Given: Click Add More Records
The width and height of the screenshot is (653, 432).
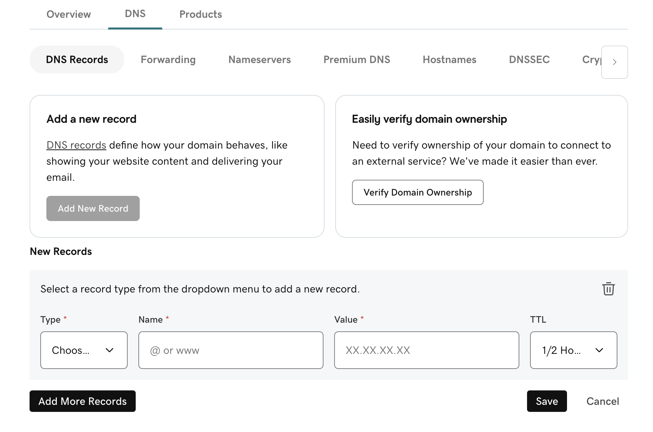Looking at the screenshot, I should (x=82, y=401).
